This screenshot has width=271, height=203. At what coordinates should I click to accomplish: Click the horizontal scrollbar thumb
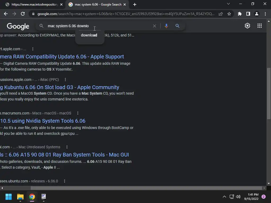click(x=146, y=188)
